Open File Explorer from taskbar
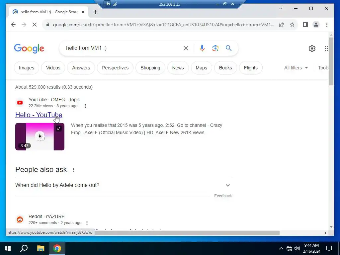Image resolution: width=340 pixels, height=255 pixels. pyautogui.click(x=41, y=248)
